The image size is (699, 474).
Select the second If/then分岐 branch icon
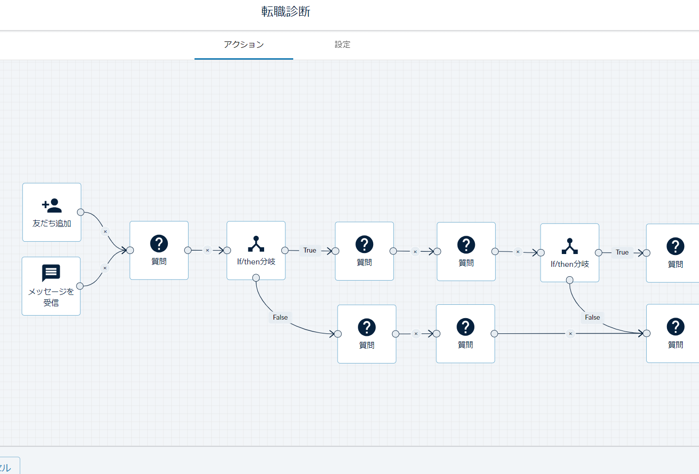(x=570, y=246)
